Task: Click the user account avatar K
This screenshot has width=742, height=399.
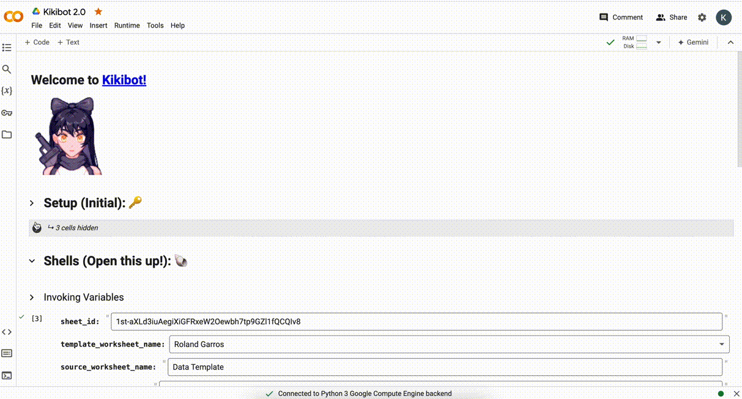Action: click(724, 17)
